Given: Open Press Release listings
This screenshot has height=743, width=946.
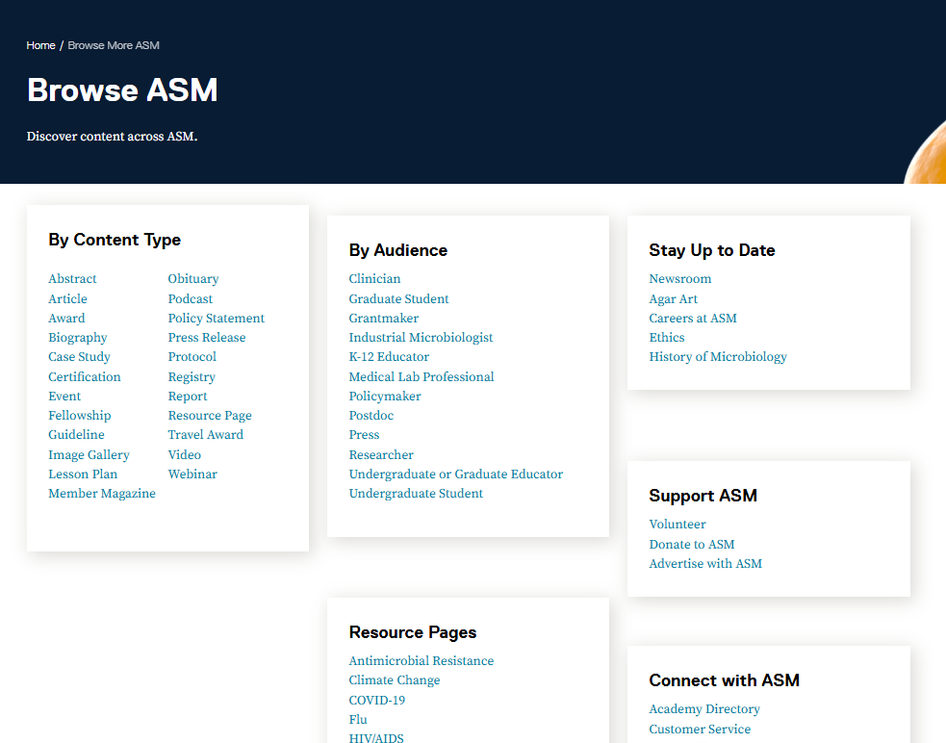Looking at the screenshot, I should (206, 338).
